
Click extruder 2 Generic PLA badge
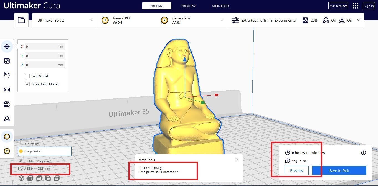coord(164,20)
